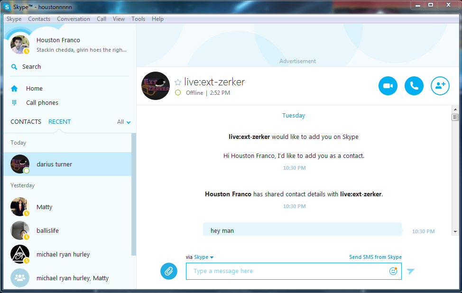
Task: Open the Matty conversation
Action: (67, 207)
